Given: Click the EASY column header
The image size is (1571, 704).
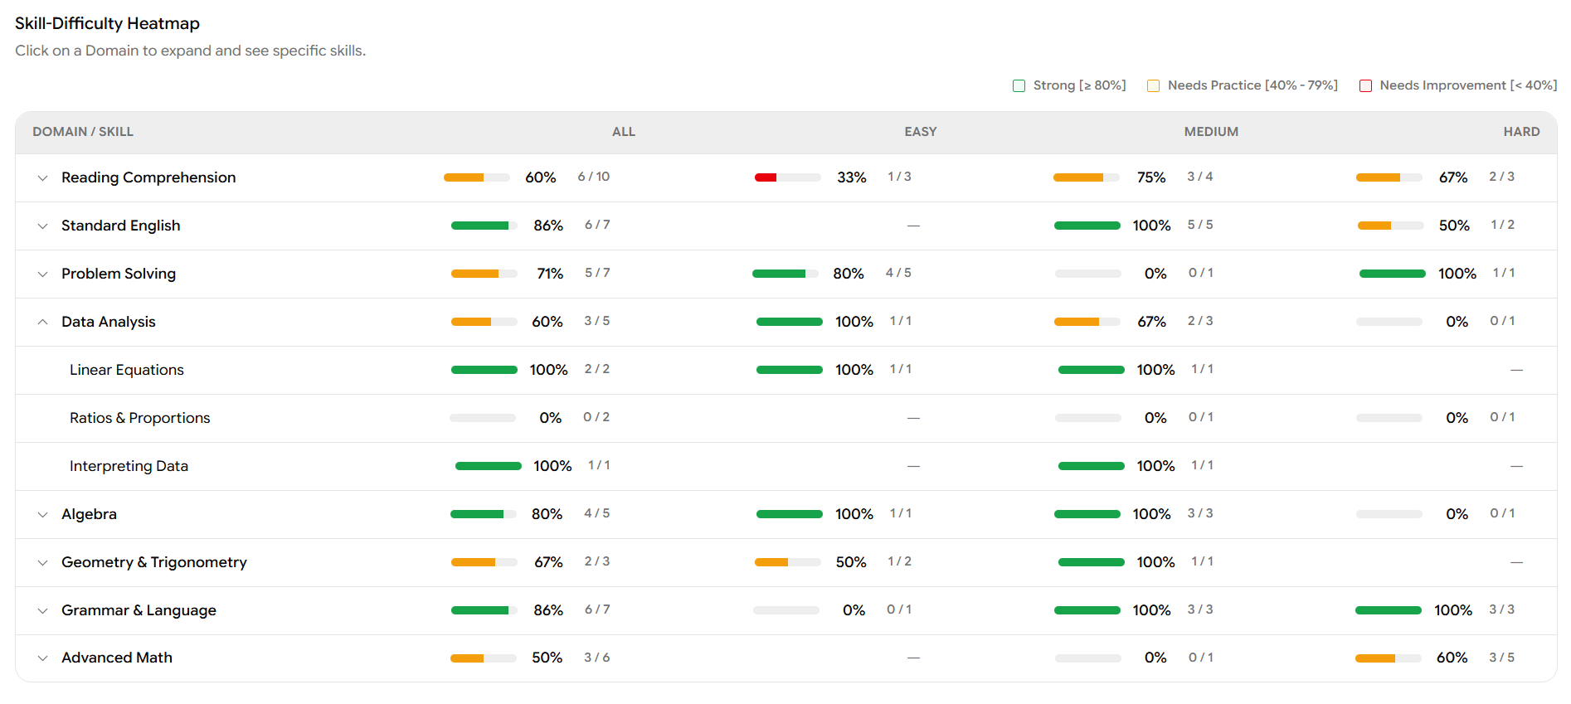Looking at the screenshot, I should (920, 132).
